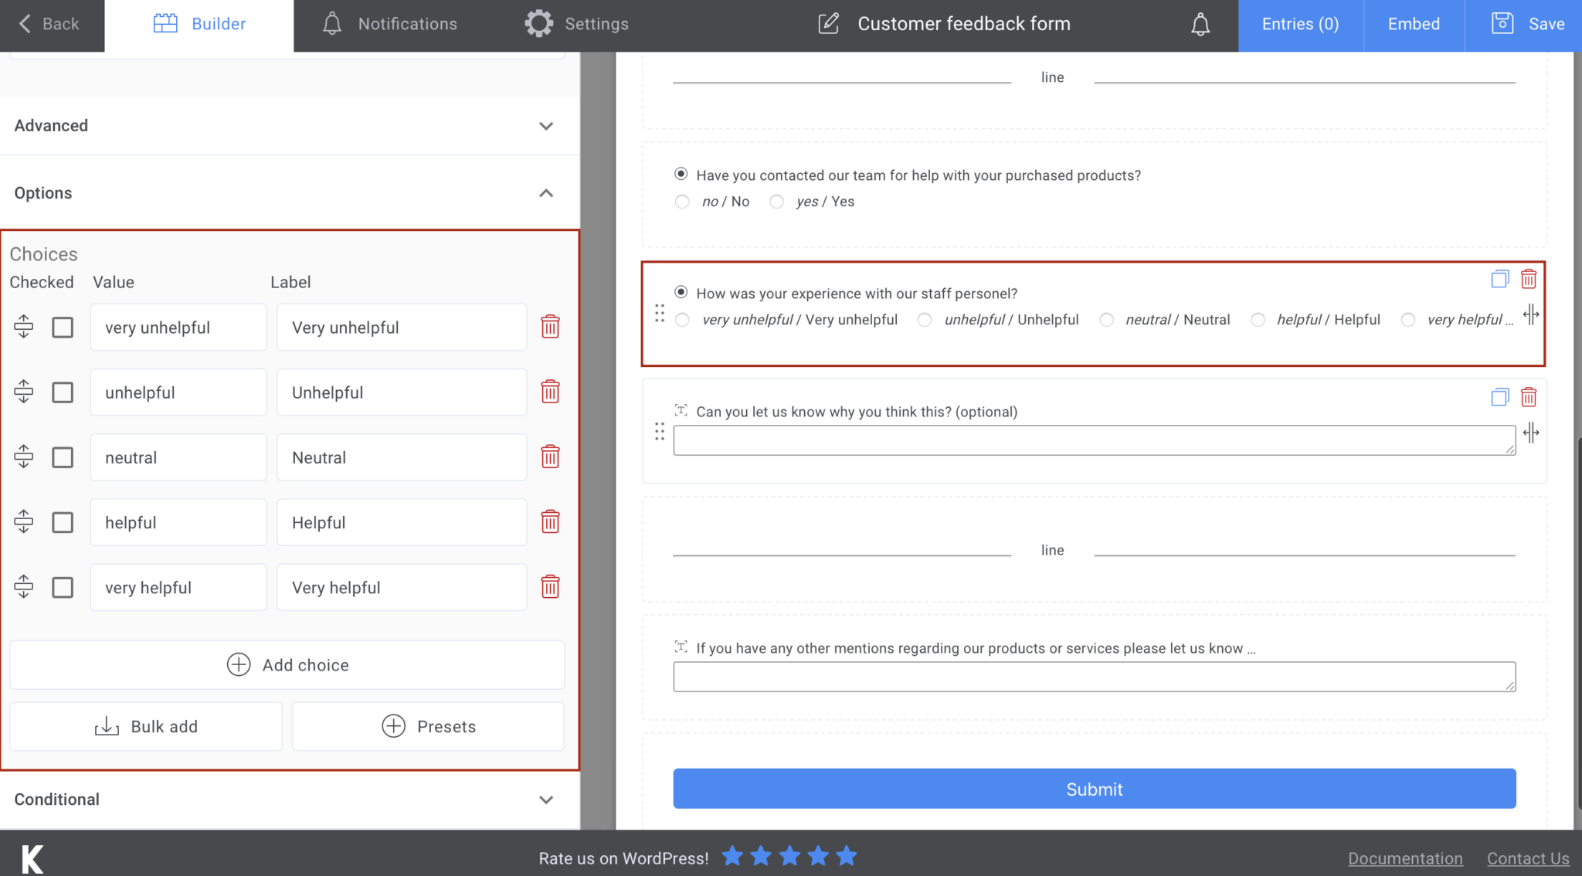
Task: Click the Submit button on the form
Action: tap(1094, 789)
